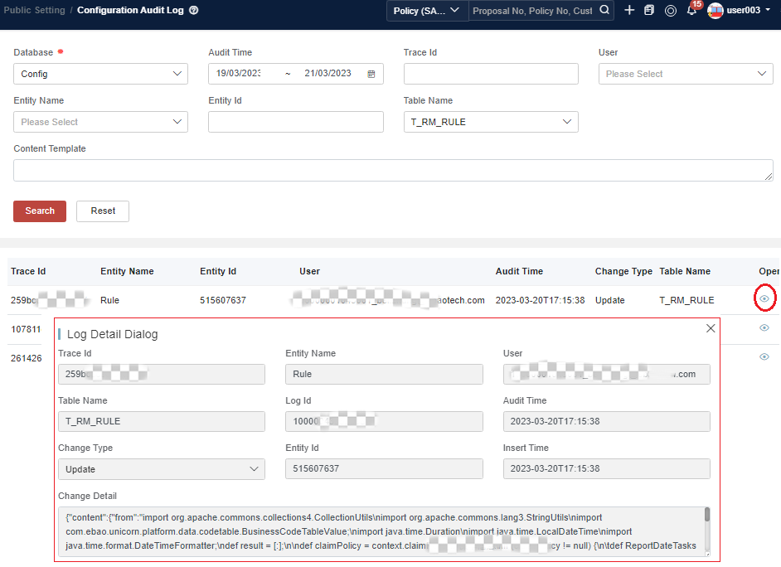This screenshot has height=567, width=781.
Task: Open the notifications bell showing 15 alerts
Action: [x=692, y=11]
